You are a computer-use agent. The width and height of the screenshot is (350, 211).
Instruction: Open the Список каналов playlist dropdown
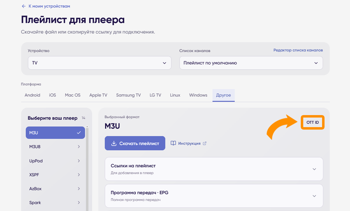click(x=251, y=63)
